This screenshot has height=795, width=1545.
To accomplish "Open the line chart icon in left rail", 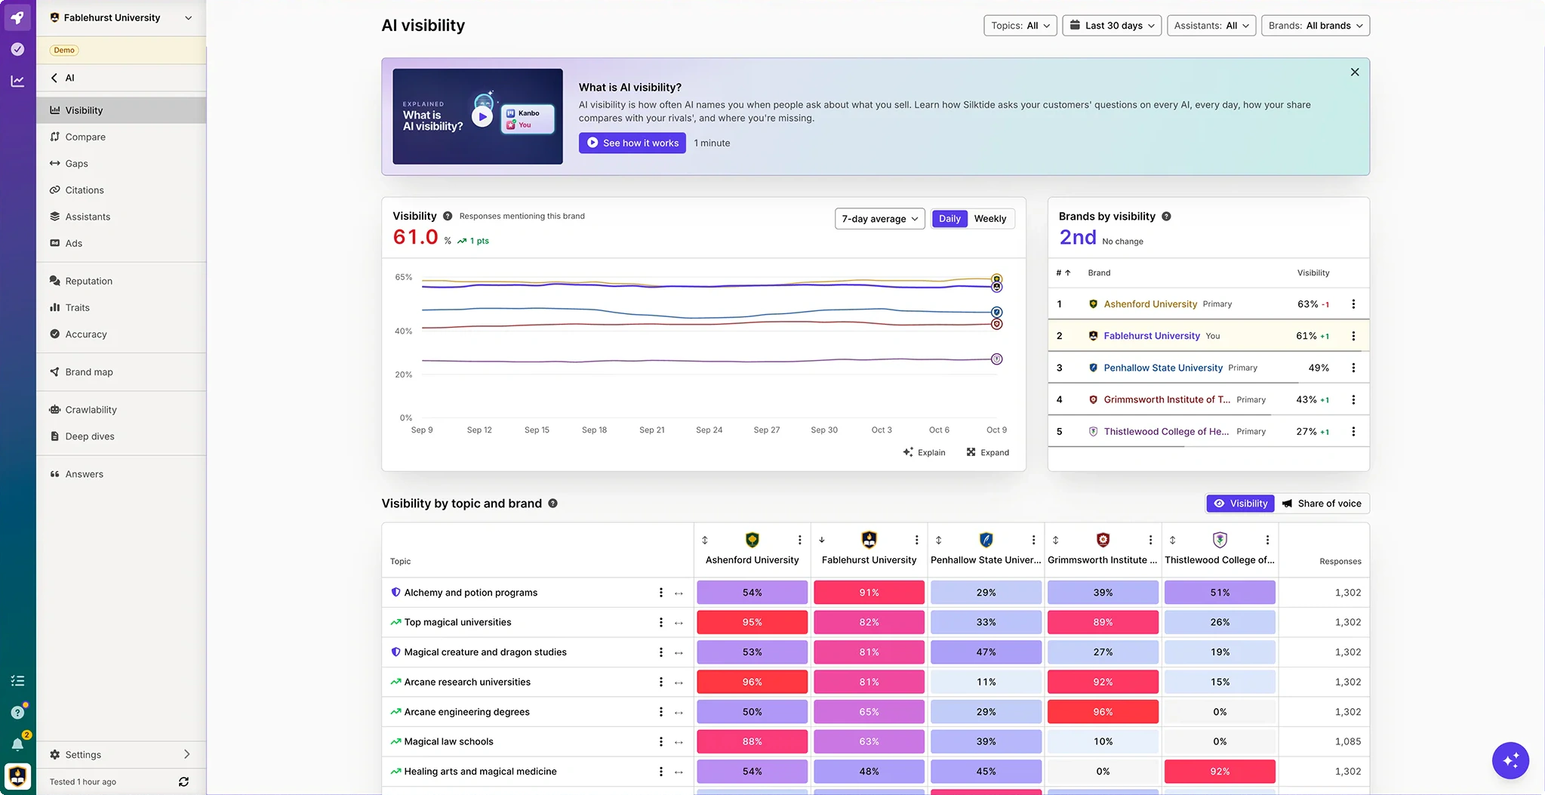I will 17,81.
